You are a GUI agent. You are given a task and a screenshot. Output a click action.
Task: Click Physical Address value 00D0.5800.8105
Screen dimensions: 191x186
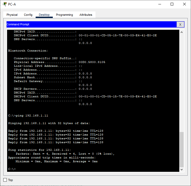coord(92,62)
